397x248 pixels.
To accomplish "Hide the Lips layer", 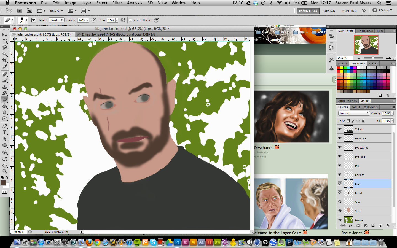I will pyautogui.click(x=340, y=184).
